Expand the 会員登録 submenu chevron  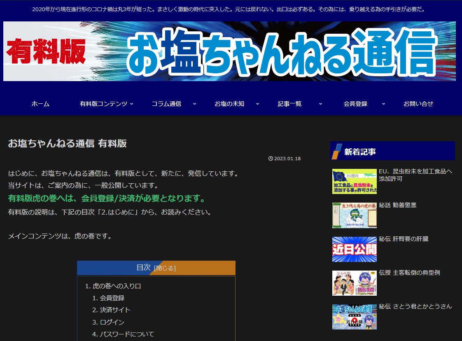(383, 104)
